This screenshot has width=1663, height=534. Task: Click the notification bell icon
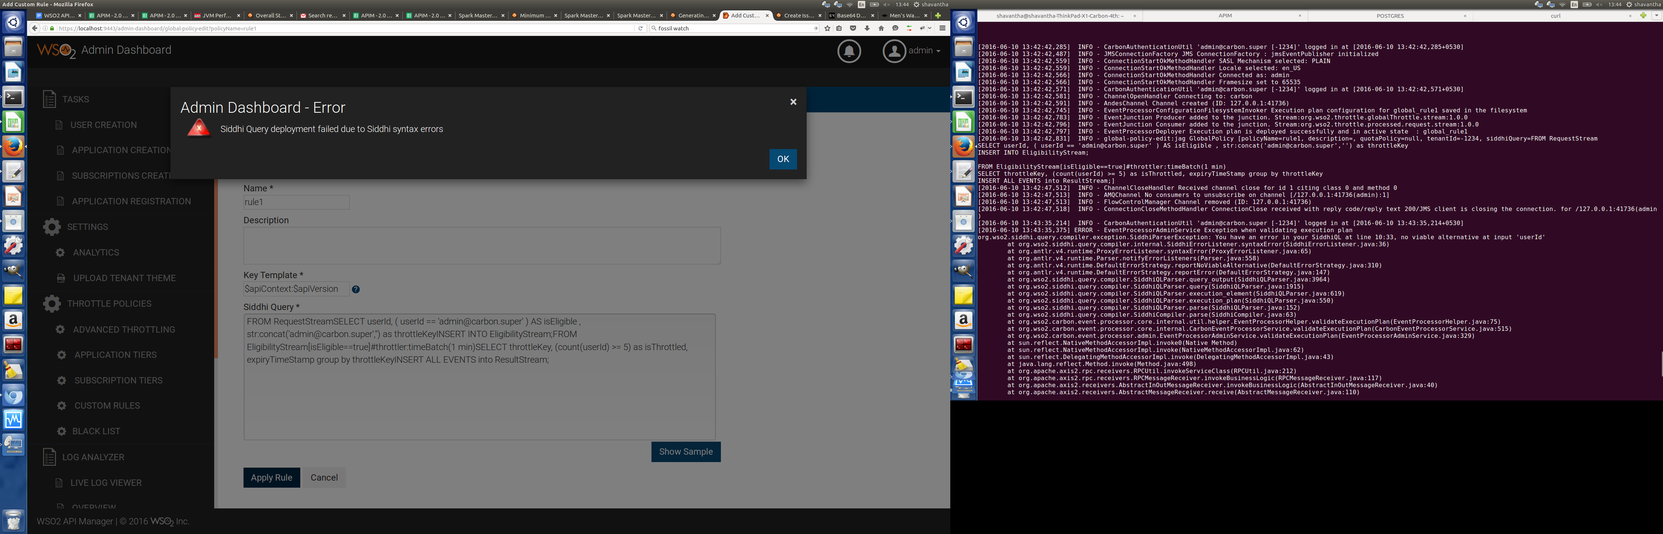(x=848, y=50)
